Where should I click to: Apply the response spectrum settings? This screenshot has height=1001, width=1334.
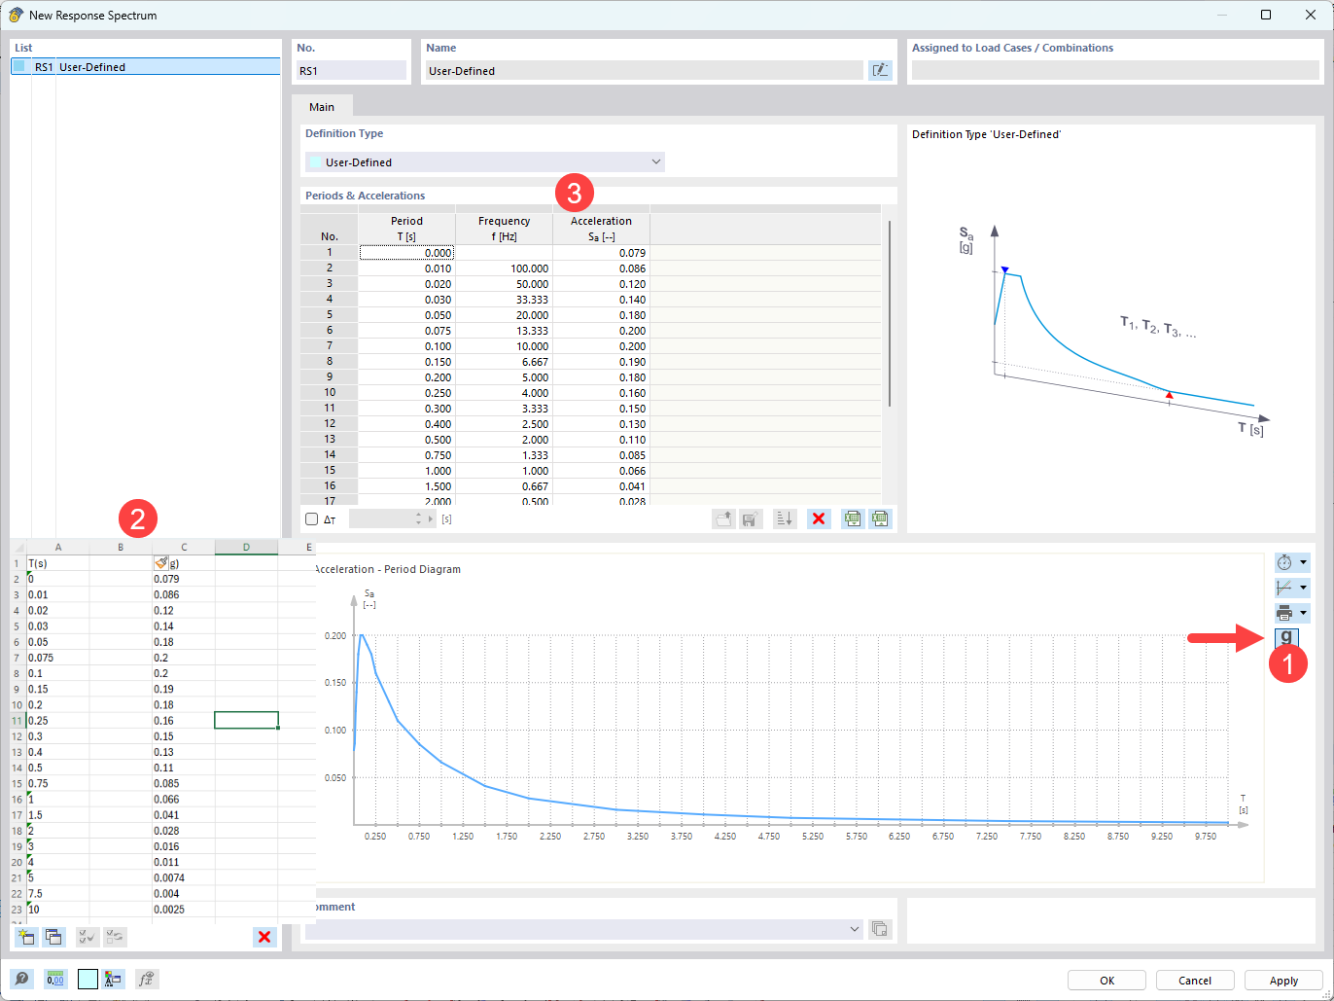tap(1283, 980)
